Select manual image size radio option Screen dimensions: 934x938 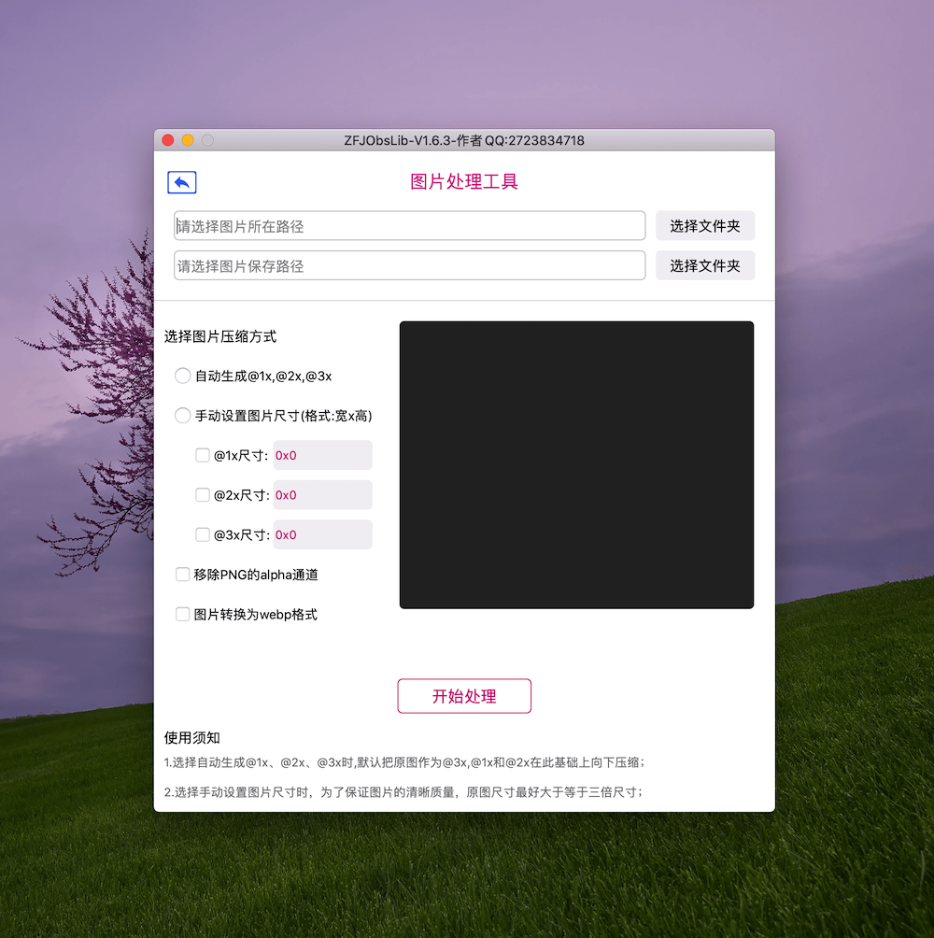point(182,415)
